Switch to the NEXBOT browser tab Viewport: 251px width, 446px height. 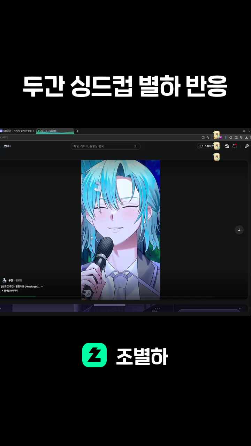click(x=17, y=131)
